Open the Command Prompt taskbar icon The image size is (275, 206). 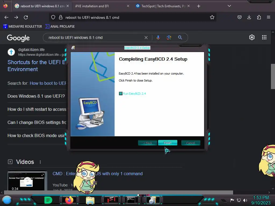tap(131, 200)
